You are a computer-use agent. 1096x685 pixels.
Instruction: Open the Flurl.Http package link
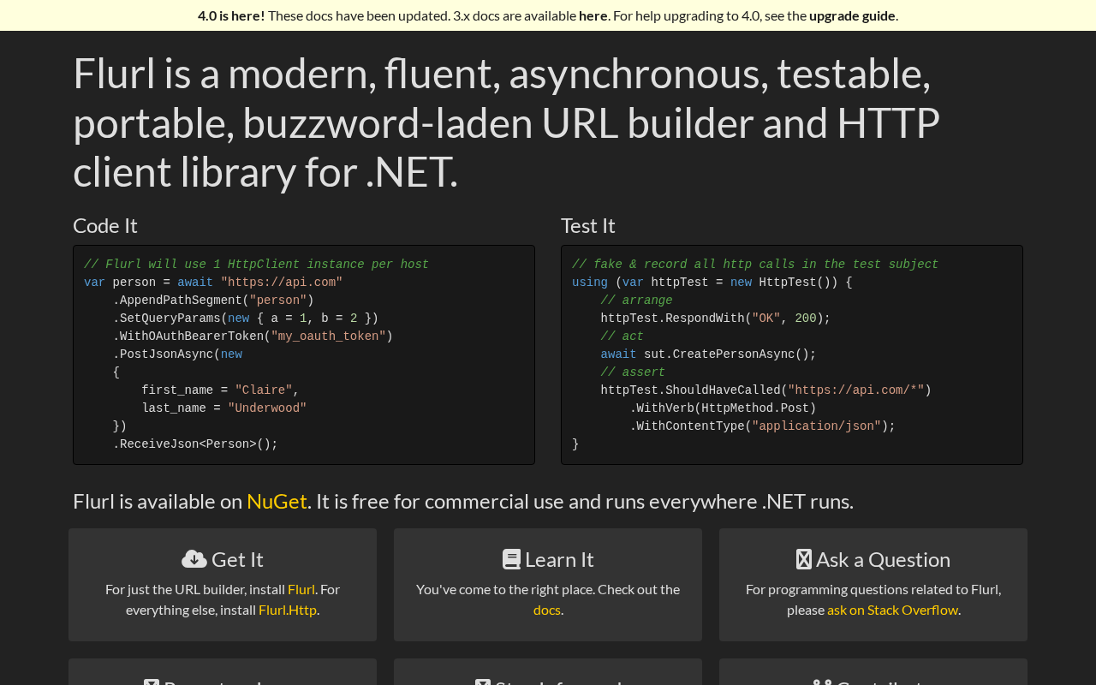[x=288, y=610]
